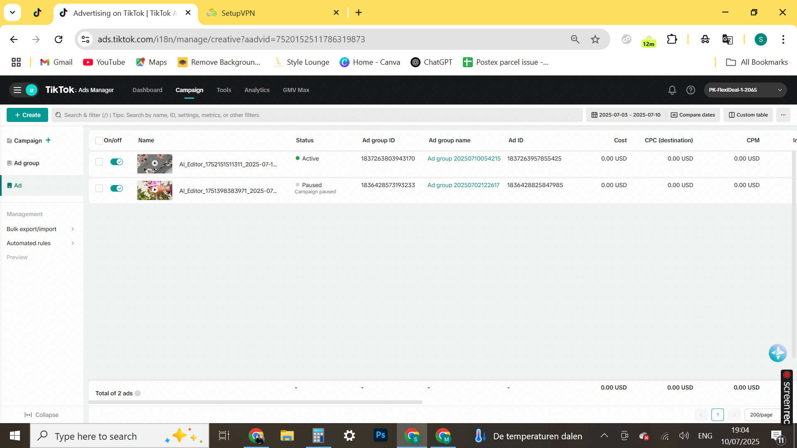Go back with the browser back arrow
The width and height of the screenshot is (797, 448).
[14, 39]
